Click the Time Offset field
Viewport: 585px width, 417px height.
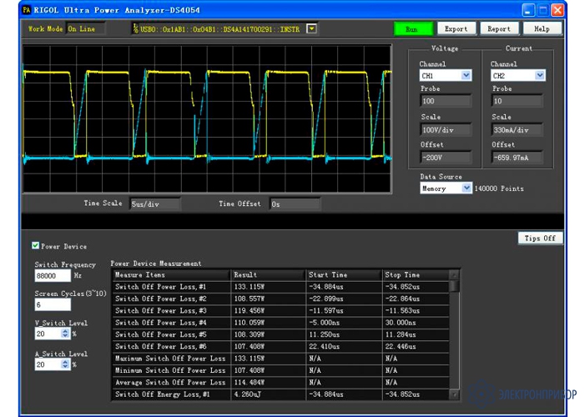pyautogui.click(x=295, y=203)
